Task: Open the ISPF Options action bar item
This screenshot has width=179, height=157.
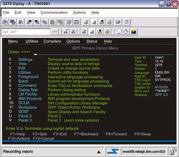Action: click(73, 41)
